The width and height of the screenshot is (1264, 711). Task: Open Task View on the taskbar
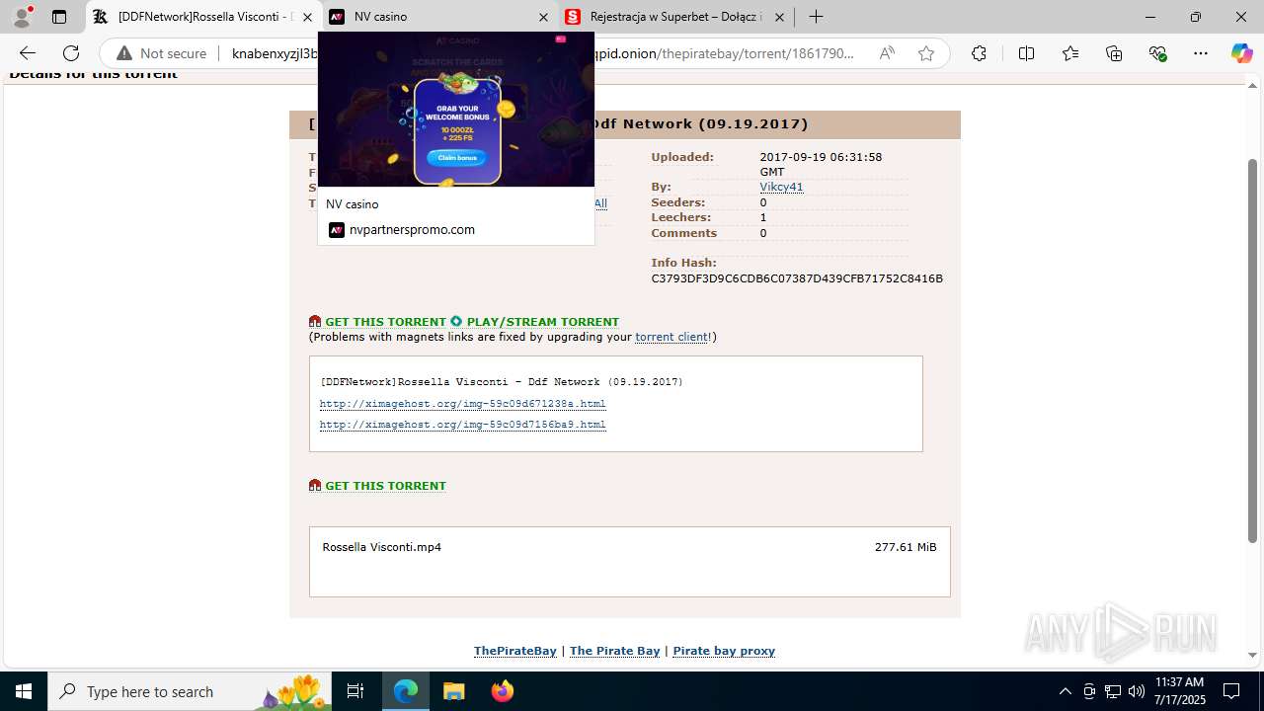point(356,691)
